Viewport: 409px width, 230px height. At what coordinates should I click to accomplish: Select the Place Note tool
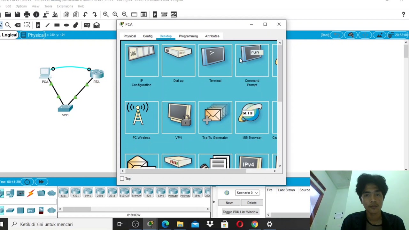click(38, 25)
